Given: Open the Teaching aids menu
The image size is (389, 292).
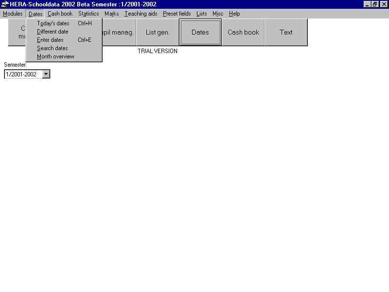Looking at the screenshot, I should click(x=141, y=14).
